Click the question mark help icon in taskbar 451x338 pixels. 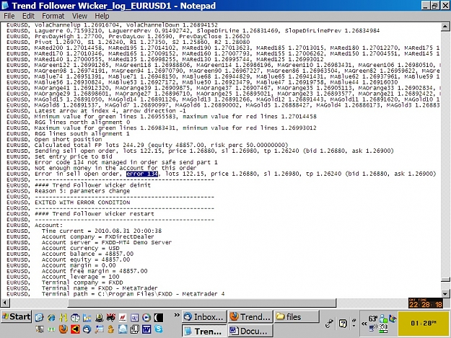tap(343, 324)
